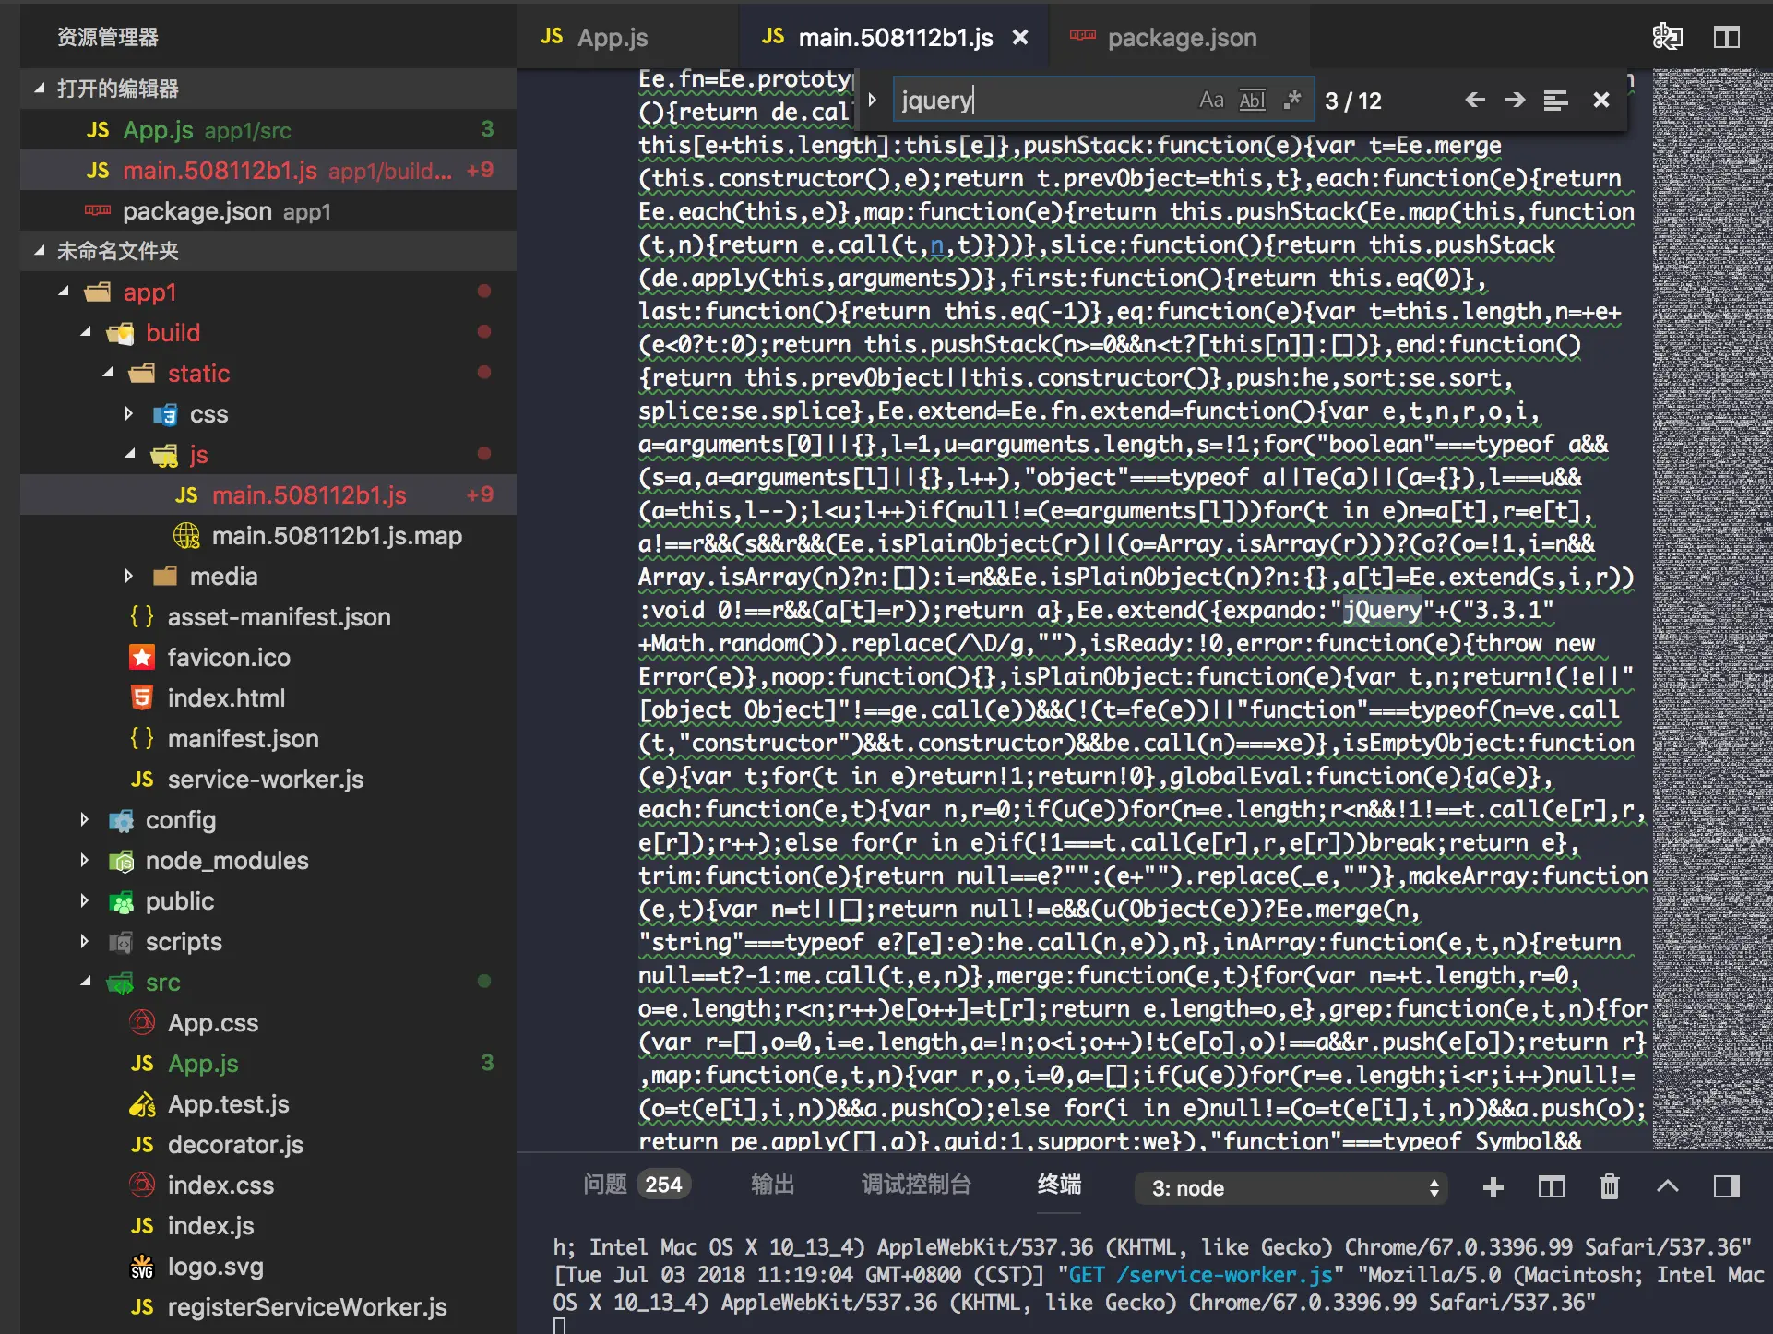Switch to package.json editor tab

coord(1181,38)
